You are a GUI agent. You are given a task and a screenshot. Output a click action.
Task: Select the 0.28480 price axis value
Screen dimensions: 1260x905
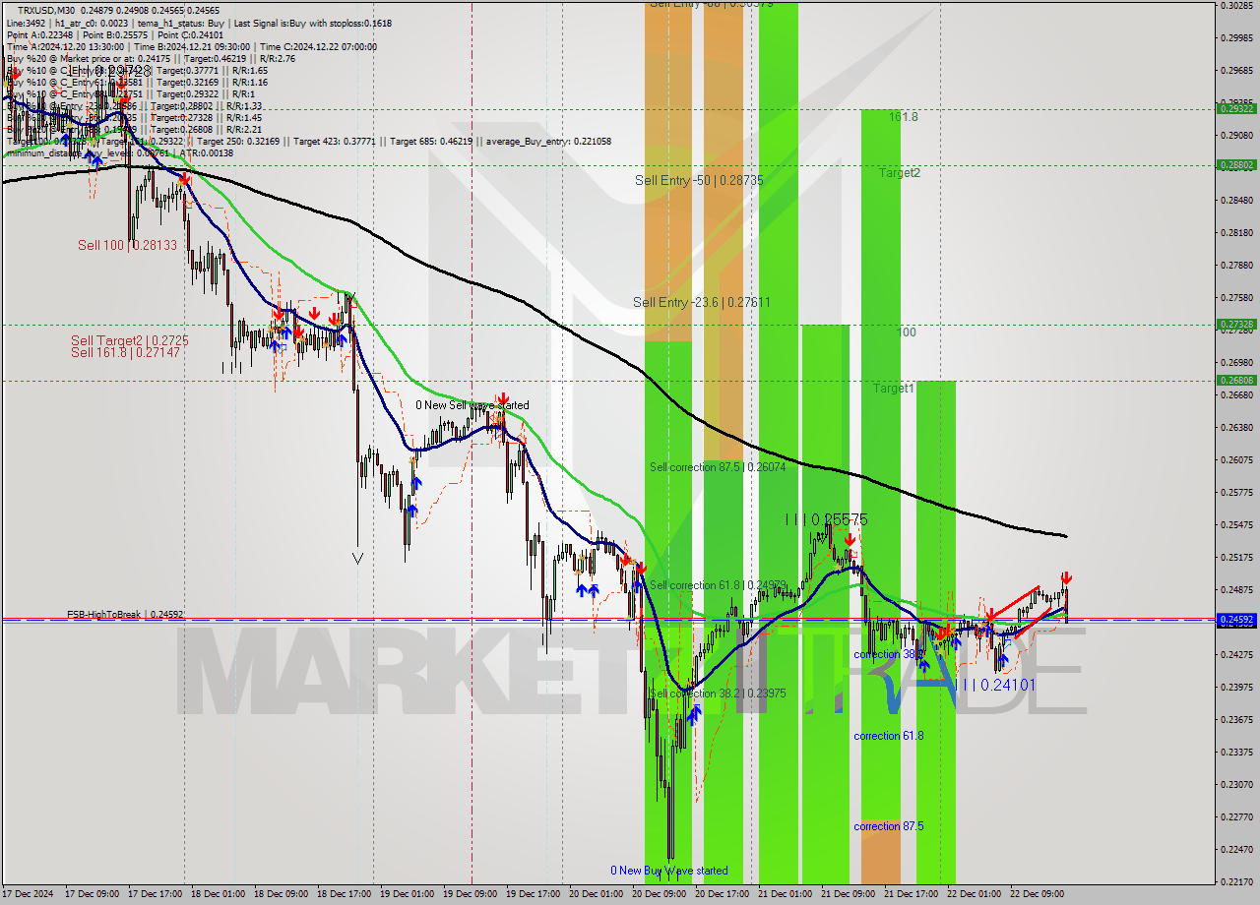pos(1236,201)
